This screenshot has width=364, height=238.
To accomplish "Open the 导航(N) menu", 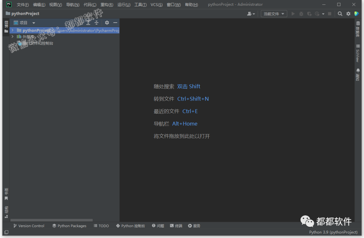I will point(73,5).
